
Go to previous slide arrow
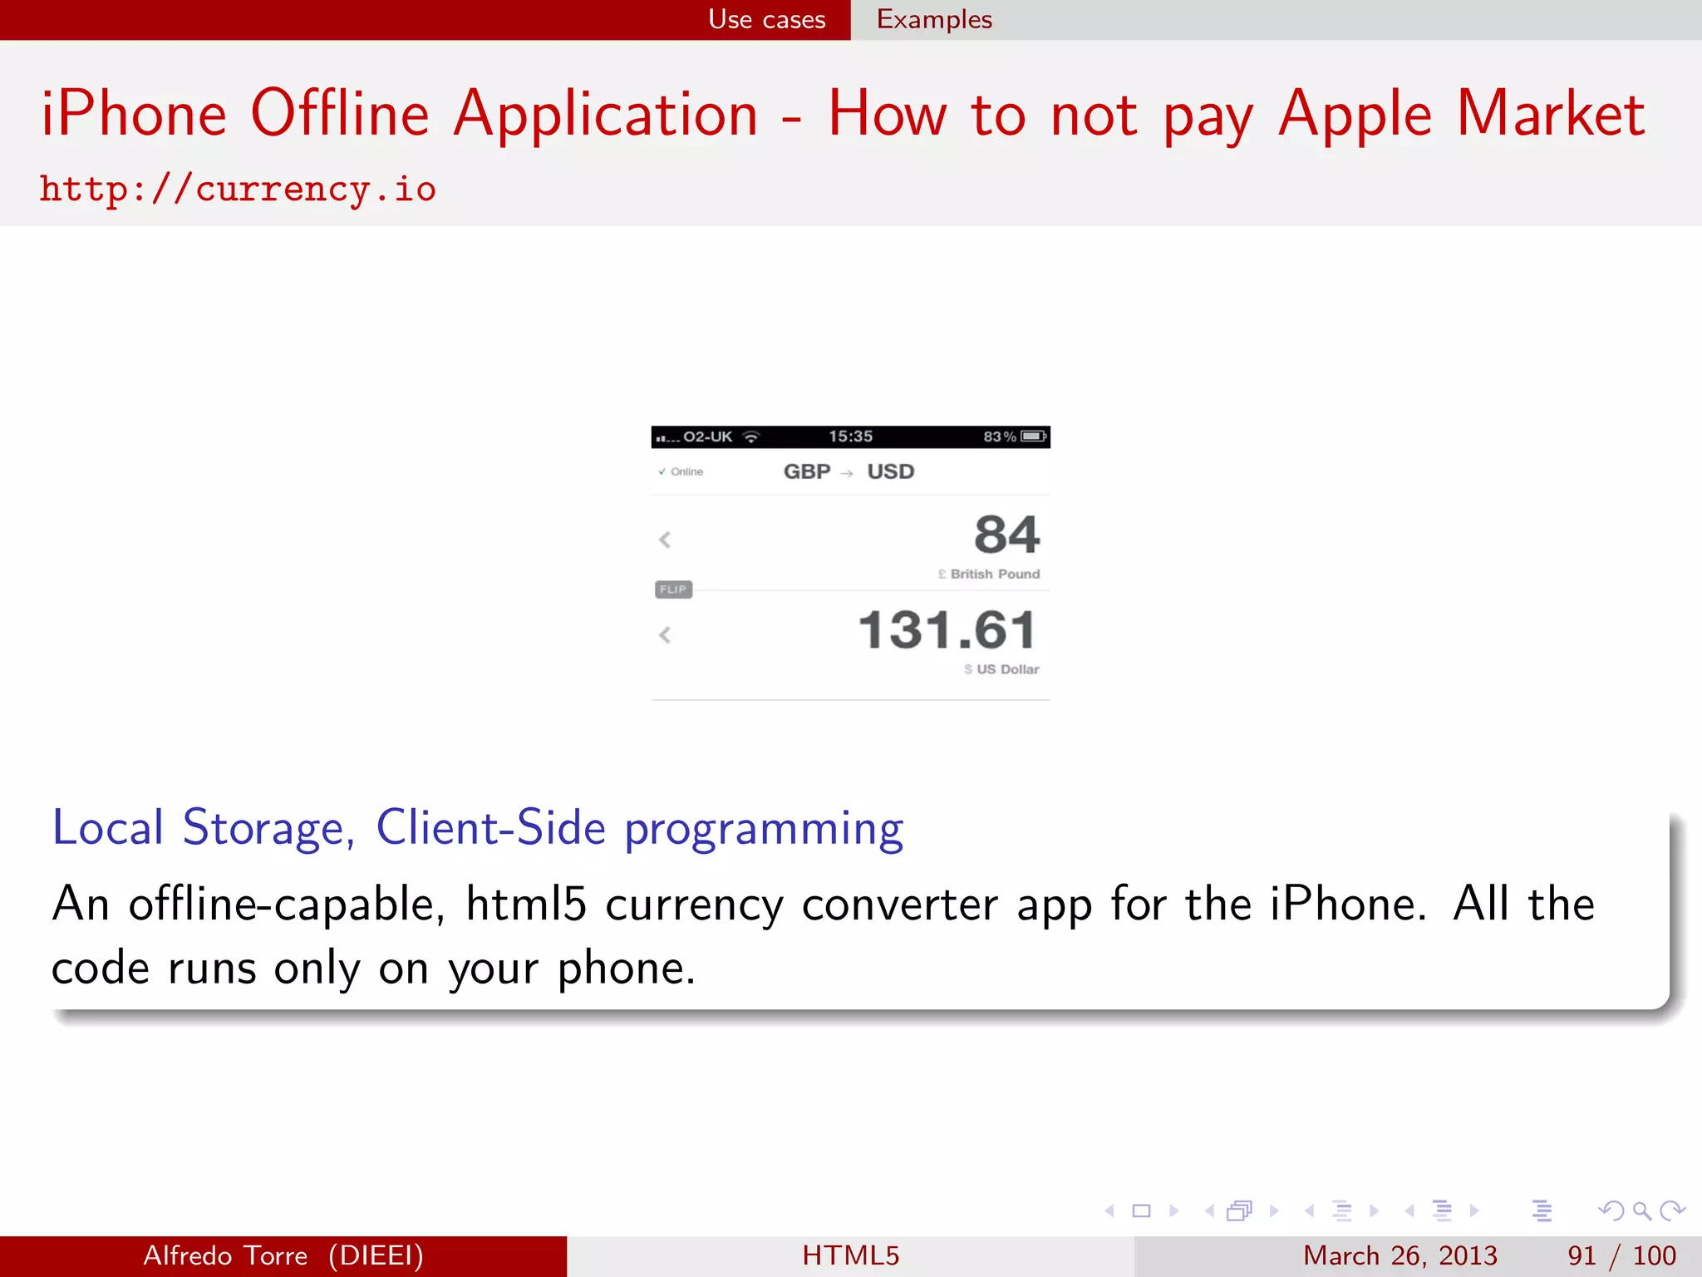1109,1210
